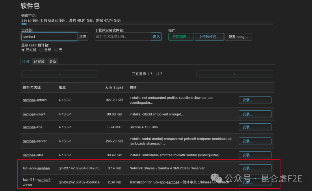Click the 软件包 page heading
The image size is (312, 191).
30,5
